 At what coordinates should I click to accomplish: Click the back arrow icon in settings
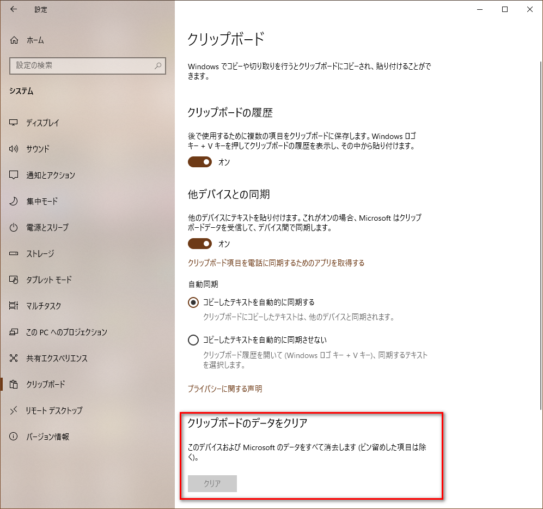tap(14, 9)
